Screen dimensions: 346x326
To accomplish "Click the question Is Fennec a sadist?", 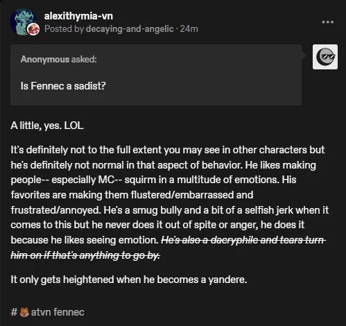I will click(x=63, y=86).
